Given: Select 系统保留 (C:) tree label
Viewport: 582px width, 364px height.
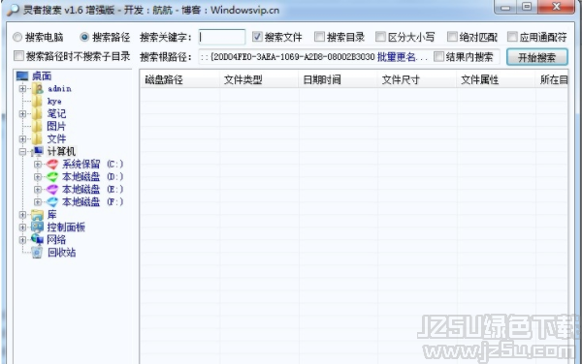Looking at the screenshot, I should (92, 164).
